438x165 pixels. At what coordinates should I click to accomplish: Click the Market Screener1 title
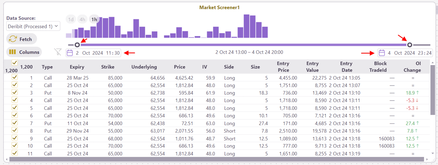coord(219,7)
